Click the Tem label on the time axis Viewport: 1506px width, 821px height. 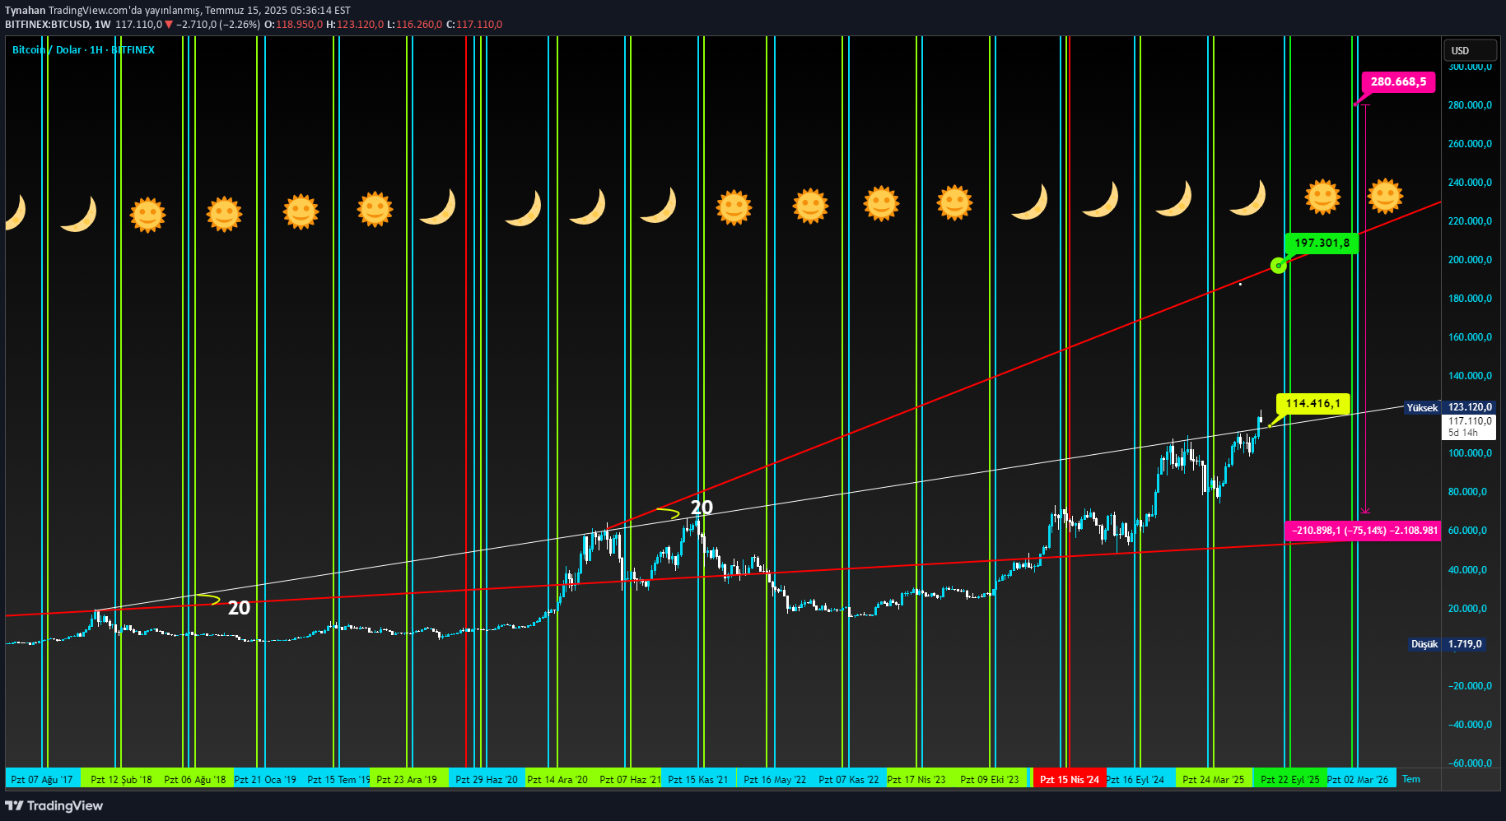1411,779
